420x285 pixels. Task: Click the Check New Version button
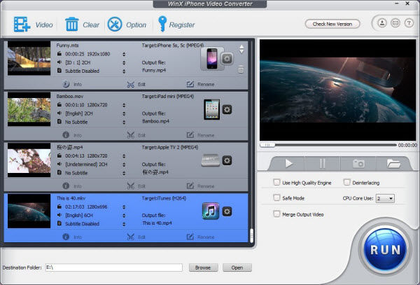(x=332, y=24)
